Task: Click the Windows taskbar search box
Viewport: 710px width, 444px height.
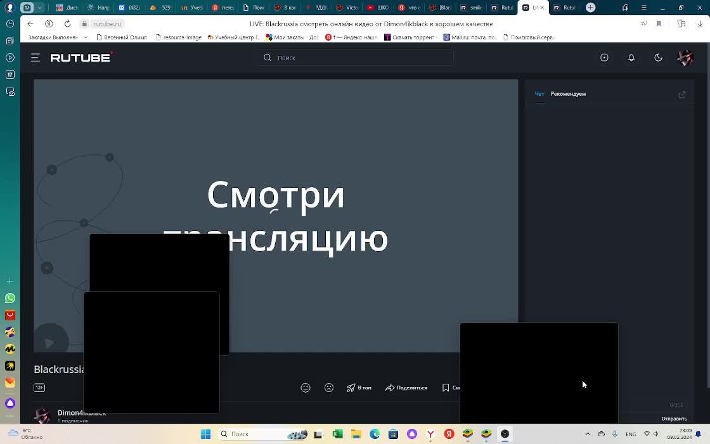Action: [x=262, y=434]
